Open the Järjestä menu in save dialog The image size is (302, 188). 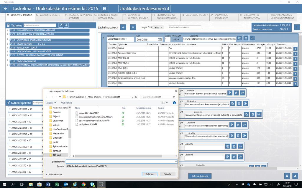51,103
